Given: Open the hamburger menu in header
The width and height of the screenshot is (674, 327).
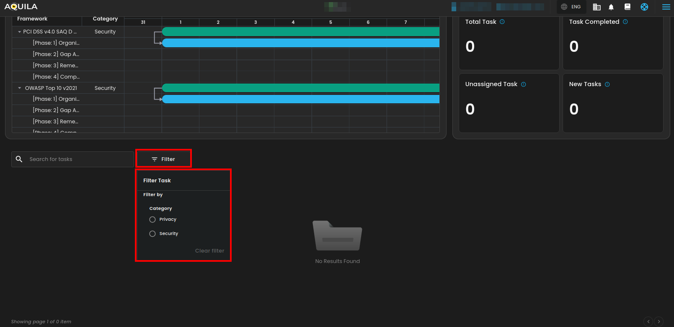Looking at the screenshot, I should pyautogui.click(x=666, y=7).
